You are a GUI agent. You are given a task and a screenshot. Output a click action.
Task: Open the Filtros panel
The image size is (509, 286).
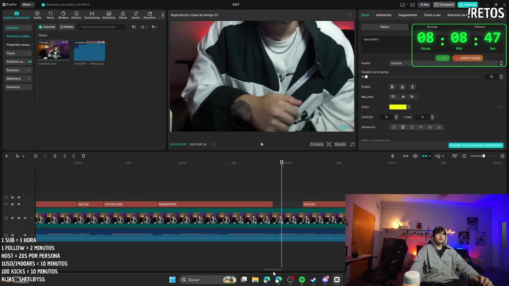click(x=123, y=15)
